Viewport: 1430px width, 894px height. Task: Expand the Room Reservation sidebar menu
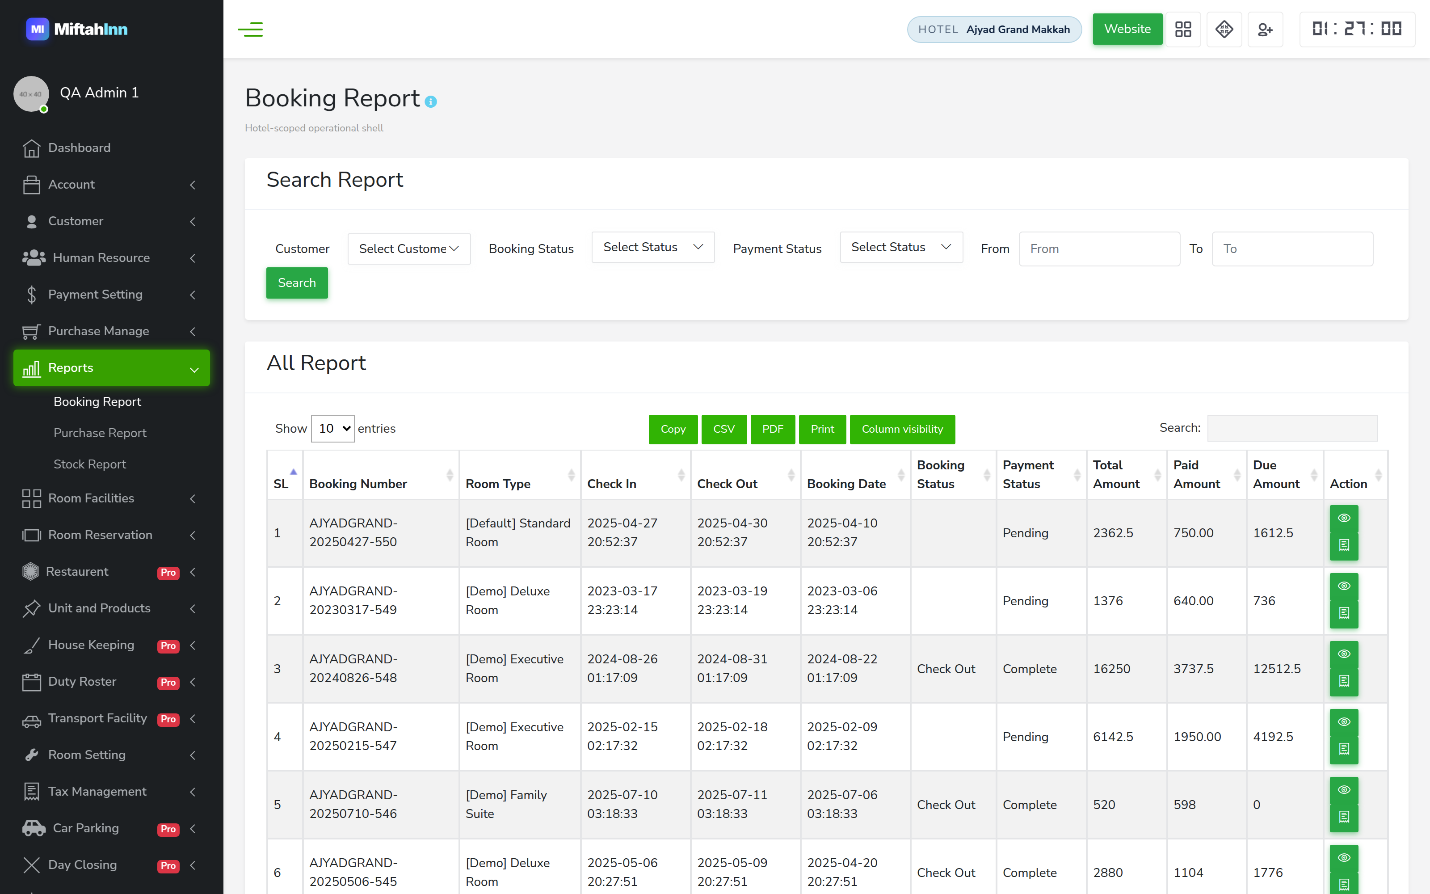click(111, 535)
